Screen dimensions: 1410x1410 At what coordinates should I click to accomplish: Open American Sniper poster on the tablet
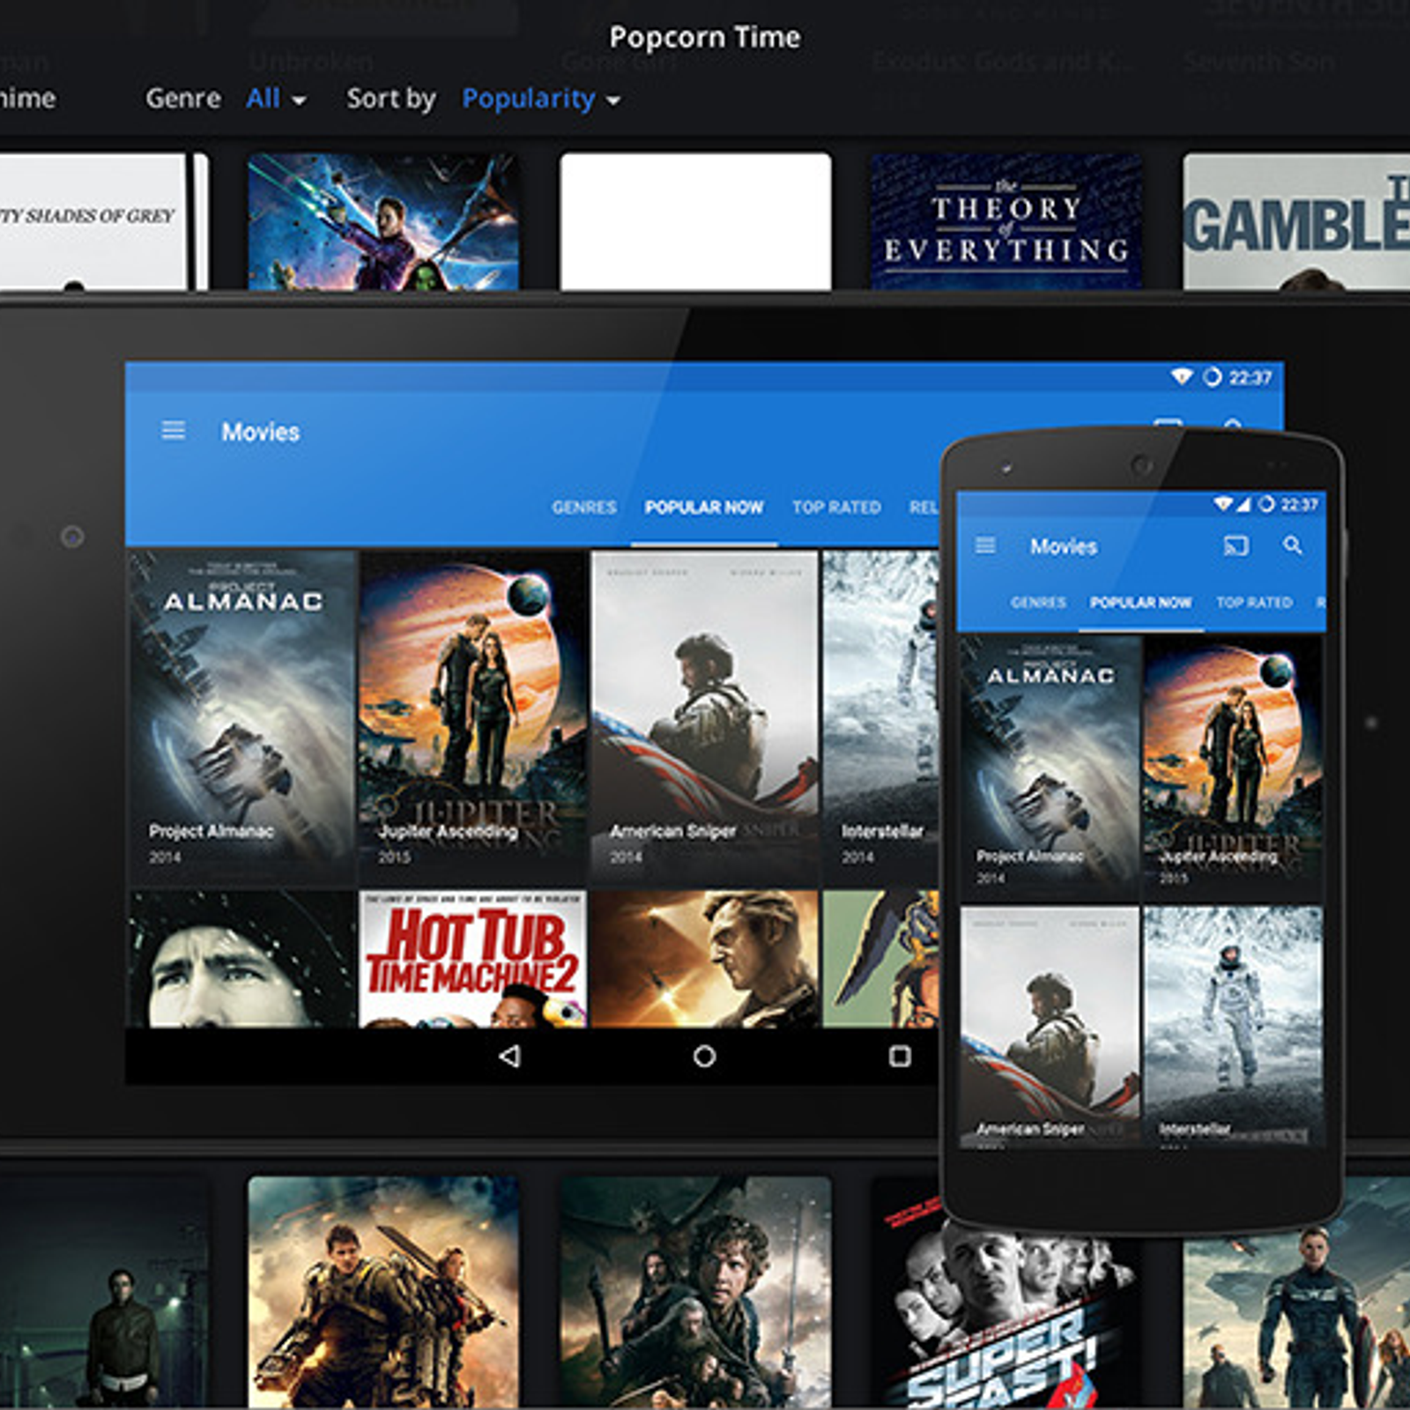pyautogui.click(x=704, y=717)
